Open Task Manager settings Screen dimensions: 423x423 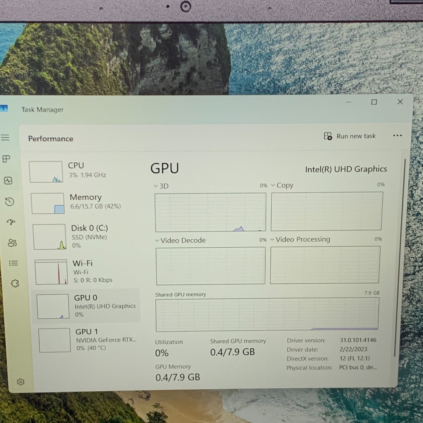[20, 382]
